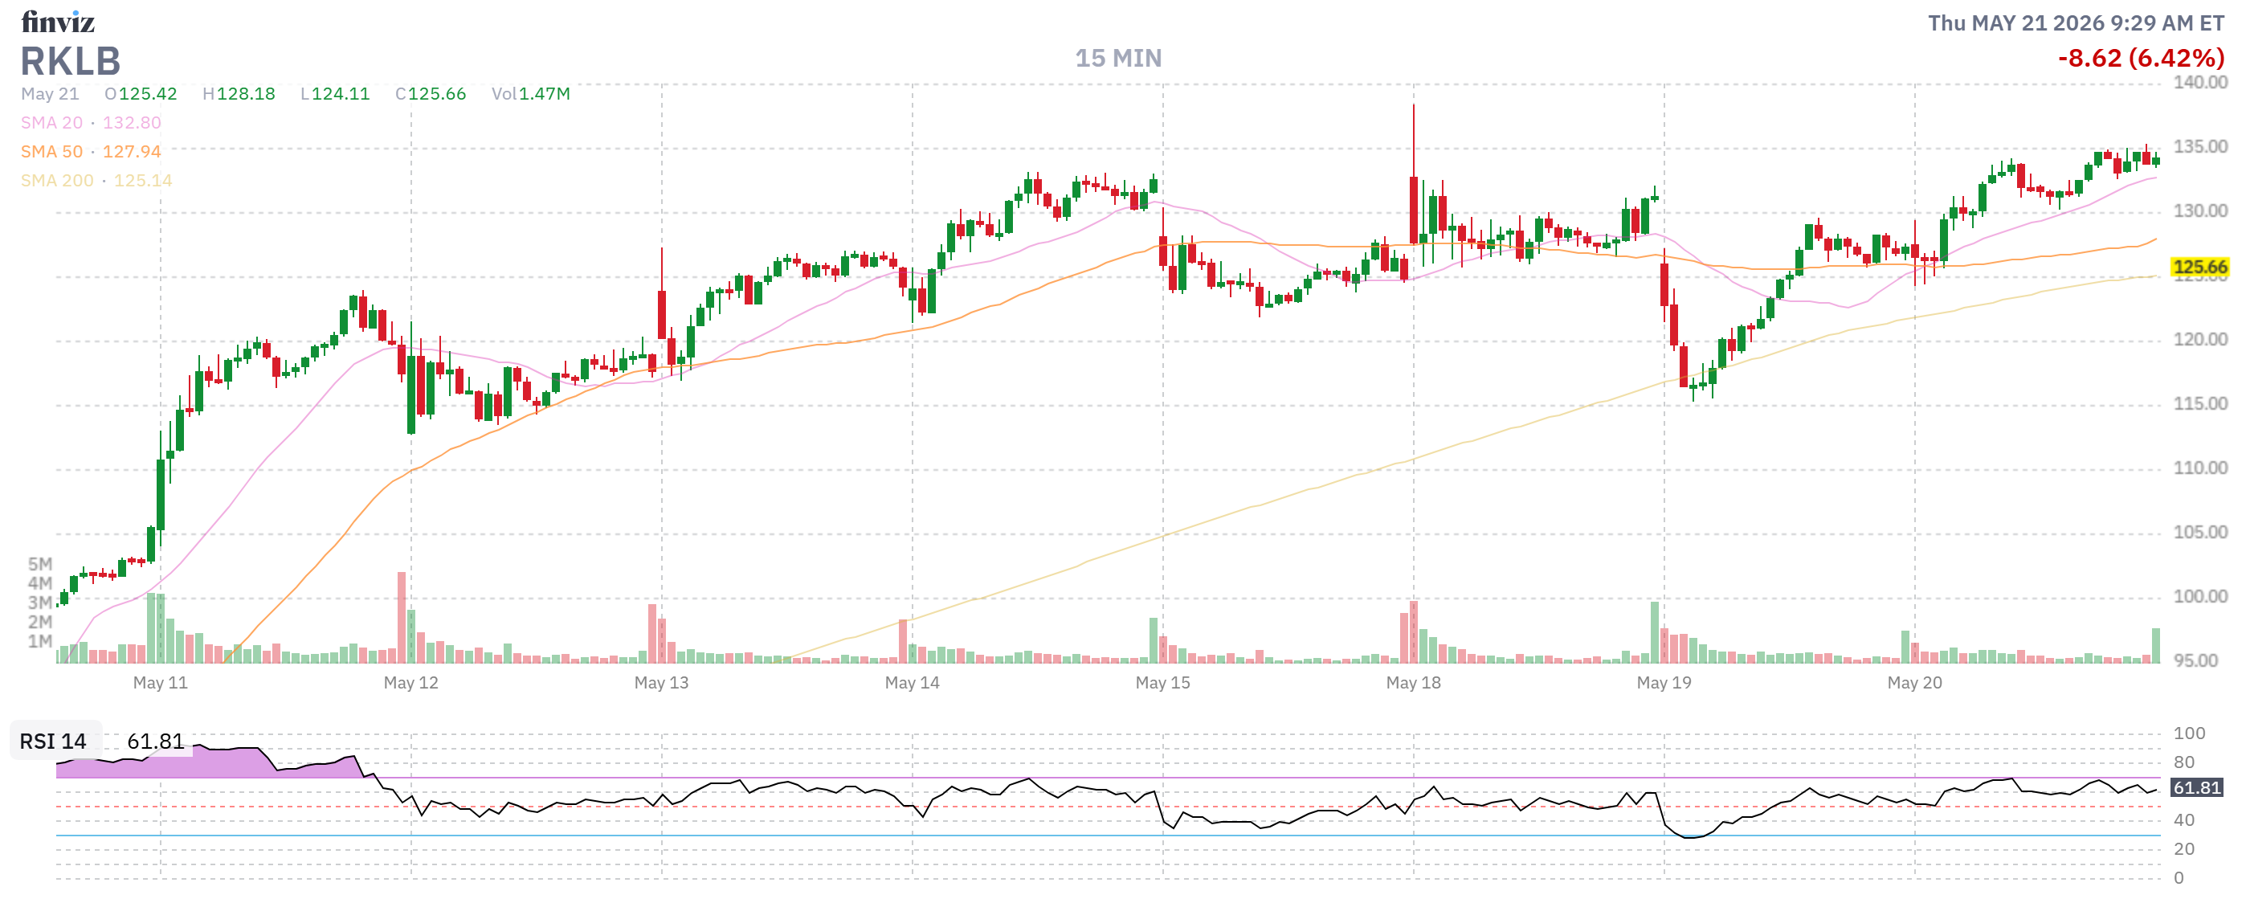Click the RSI axis label 20

pyautogui.click(x=2183, y=850)
